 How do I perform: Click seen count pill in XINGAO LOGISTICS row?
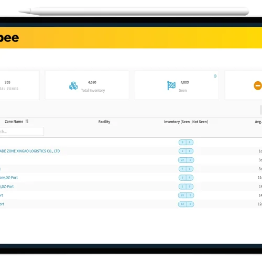click(182, 151)
